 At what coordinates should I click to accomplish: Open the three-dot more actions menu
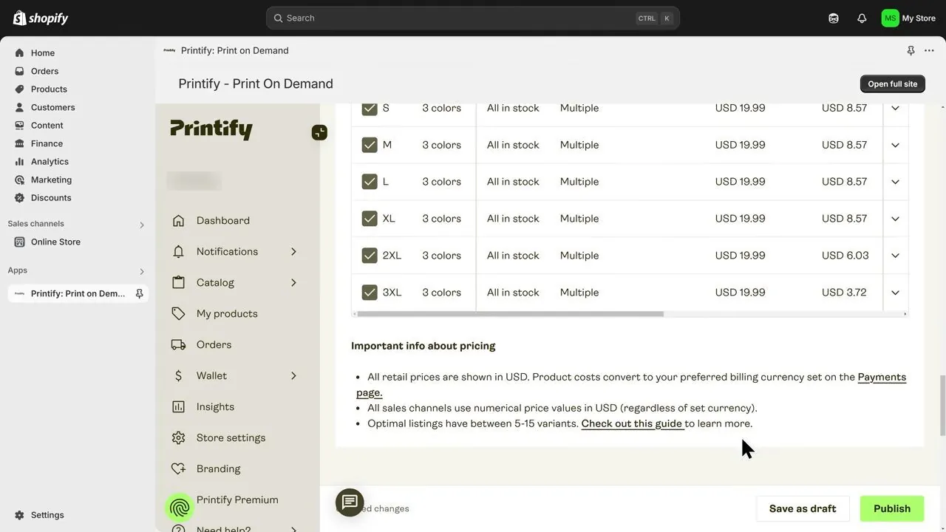coord(929,50)
